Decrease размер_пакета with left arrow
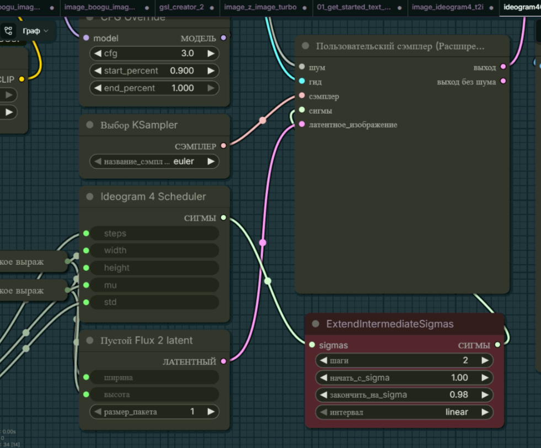The image size is (541, 448). 98,412
